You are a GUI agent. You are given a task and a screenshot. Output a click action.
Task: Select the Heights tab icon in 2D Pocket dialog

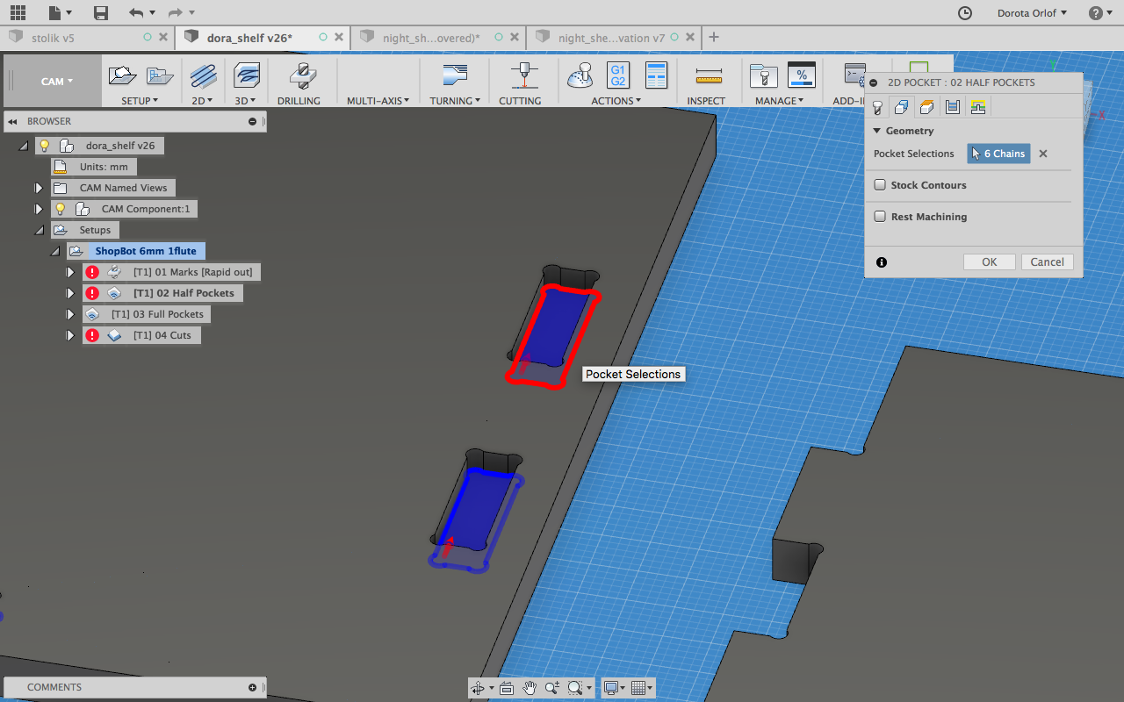click(926, 107)
